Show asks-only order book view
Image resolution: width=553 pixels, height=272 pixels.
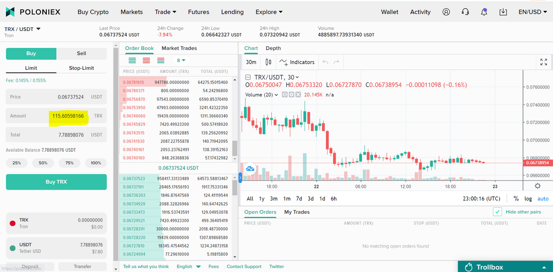click(x=146, y=60)
